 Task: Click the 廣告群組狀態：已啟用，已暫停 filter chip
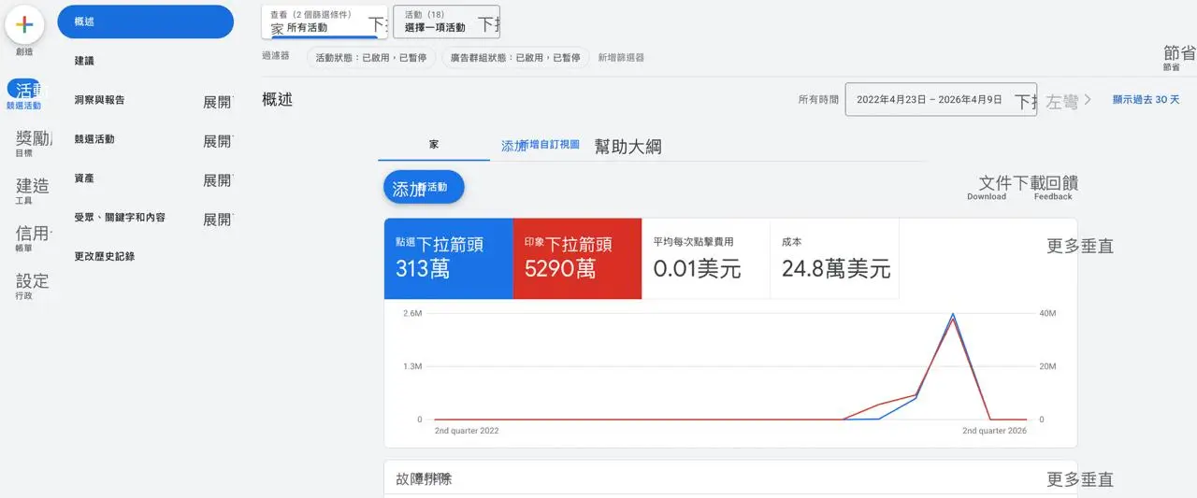pos(514,58)
